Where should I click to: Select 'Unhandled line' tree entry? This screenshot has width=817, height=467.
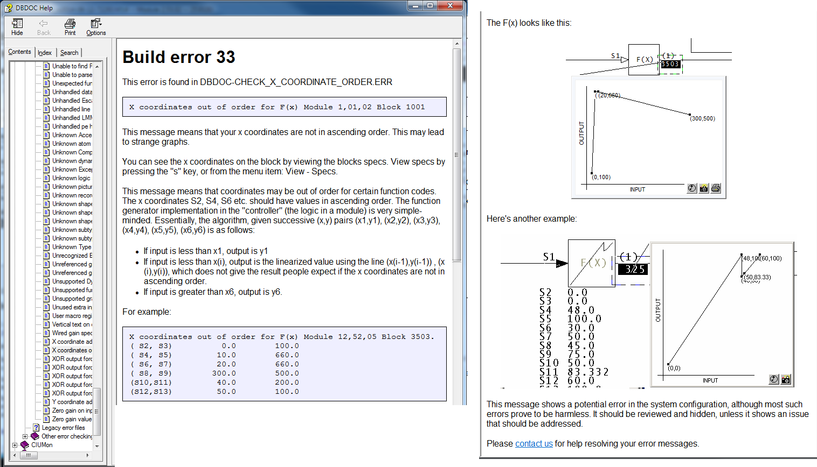[71, 109]
